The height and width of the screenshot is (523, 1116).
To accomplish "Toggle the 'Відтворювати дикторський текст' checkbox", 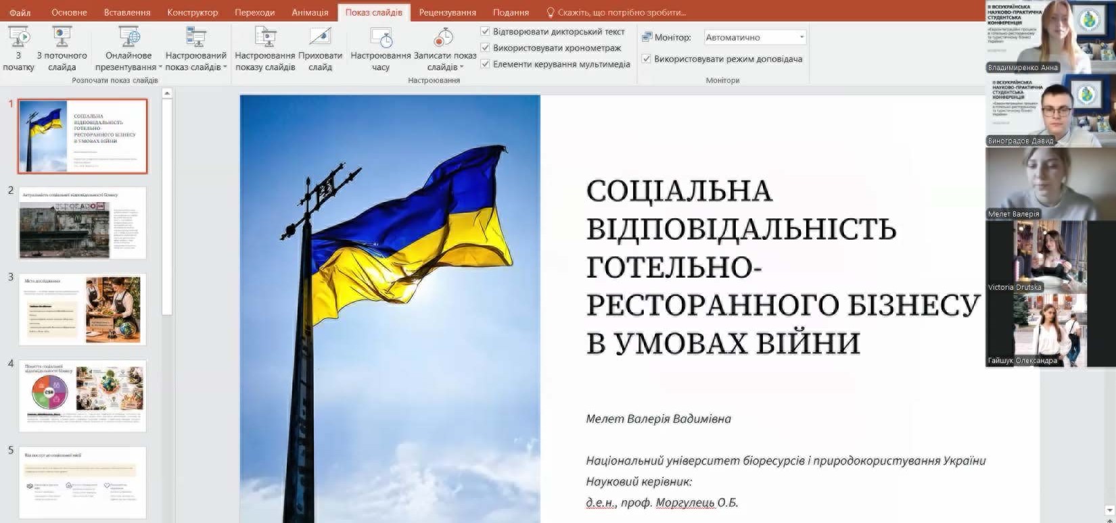I will pyautogui.click(x=485, y=32).
